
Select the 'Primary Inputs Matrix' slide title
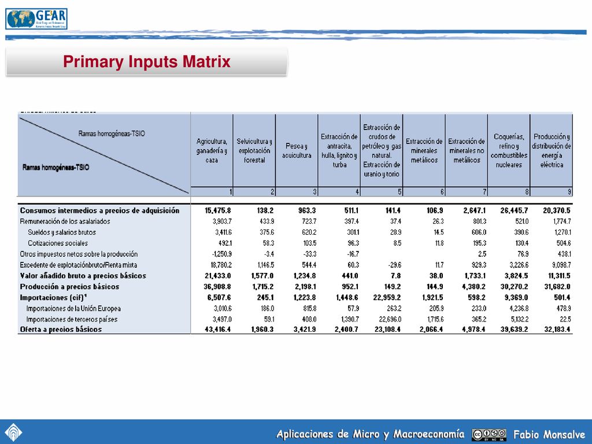point(146,61)
